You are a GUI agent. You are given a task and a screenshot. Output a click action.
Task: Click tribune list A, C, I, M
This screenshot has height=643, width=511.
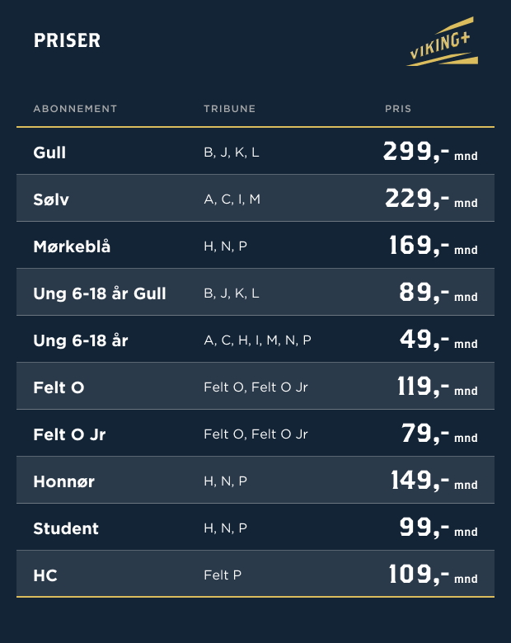(232, 199)
